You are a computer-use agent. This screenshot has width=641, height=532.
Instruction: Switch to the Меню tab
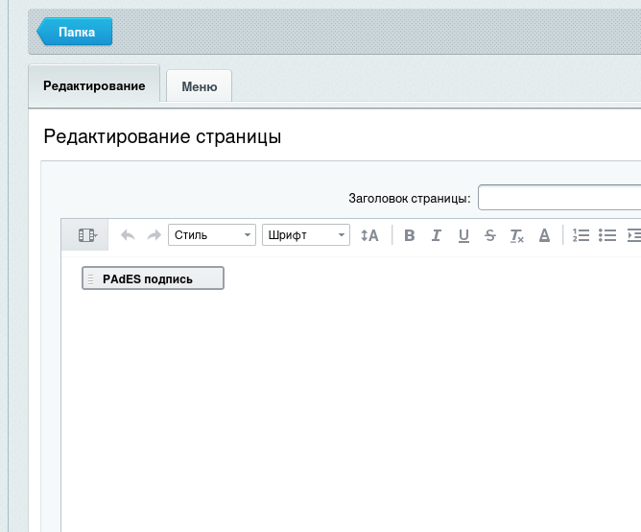[200, 86]
